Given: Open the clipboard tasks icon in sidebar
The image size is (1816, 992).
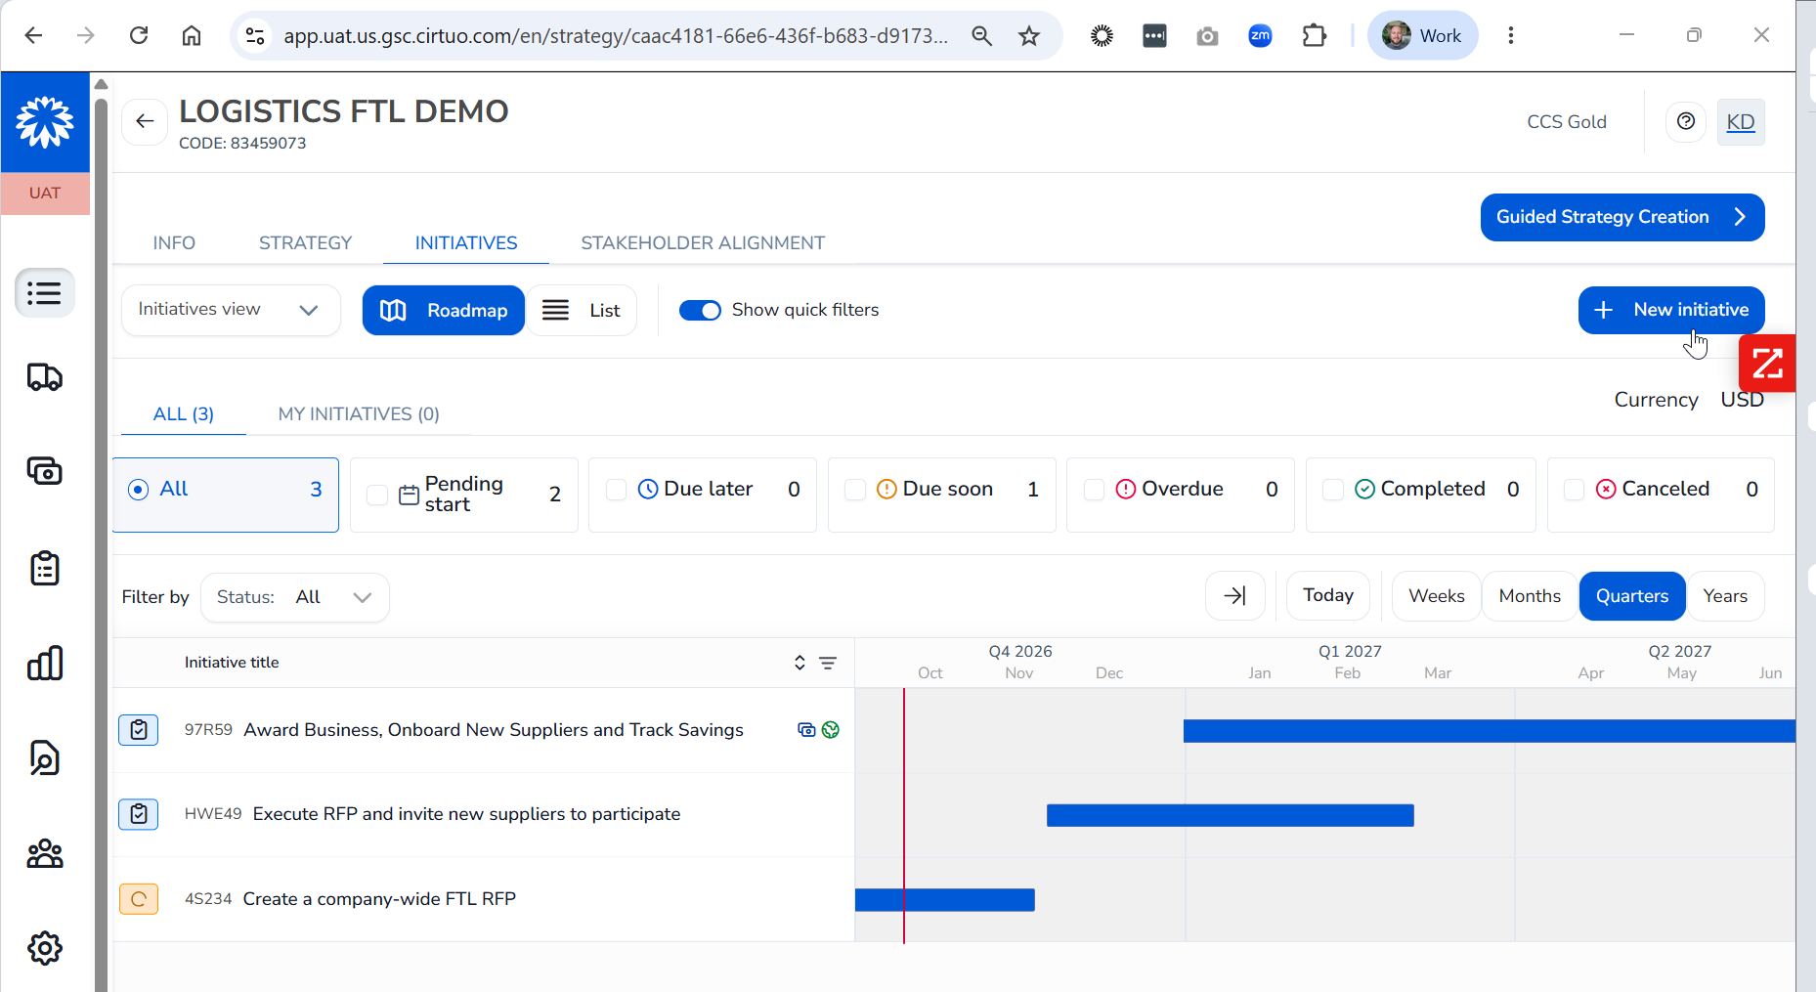Looking at the screenshot, I should click(x=45, y=568).
